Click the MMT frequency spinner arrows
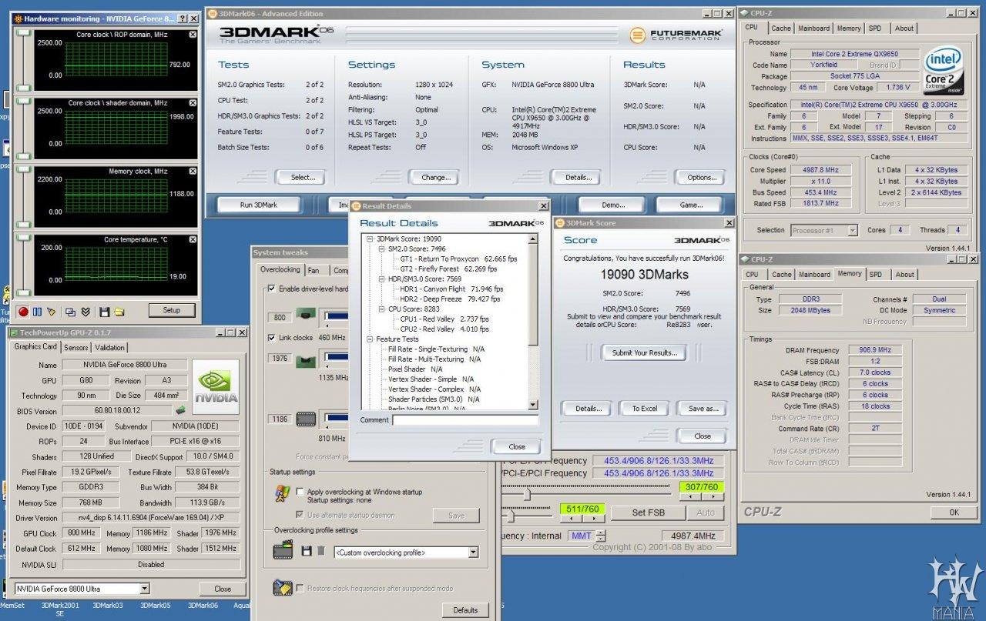 point(601,536)
